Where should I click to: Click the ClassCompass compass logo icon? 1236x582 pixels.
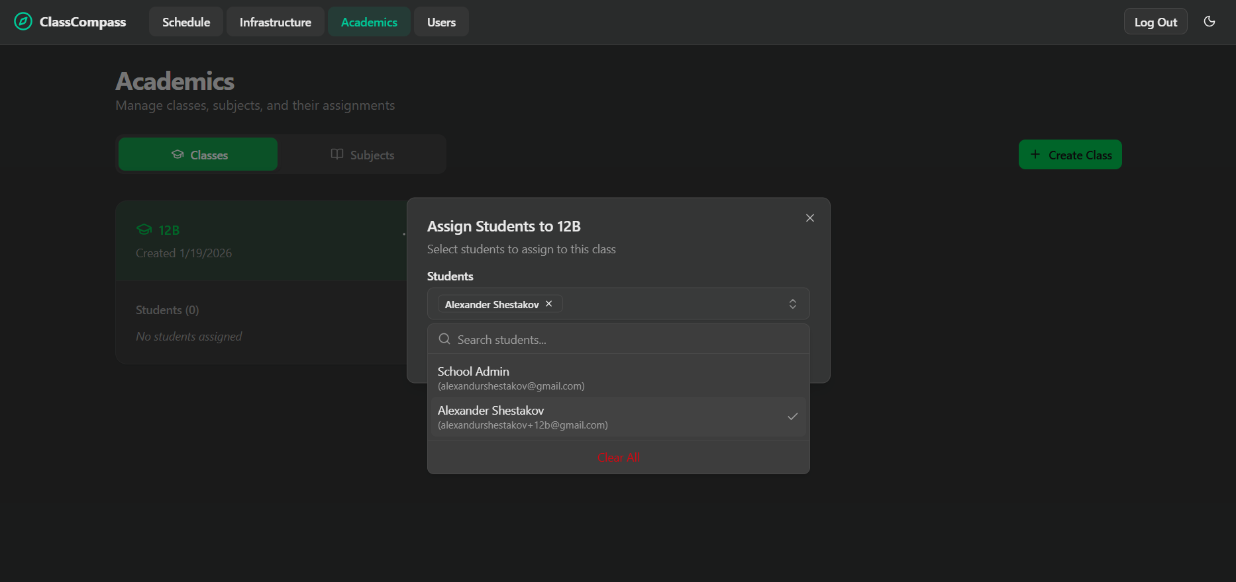point(23,22)
